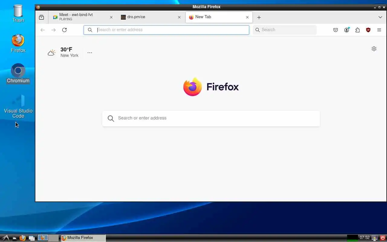The image size is (387, 242).
Task: Close the dro.pm/ce tab
Action: pos(179,17)
